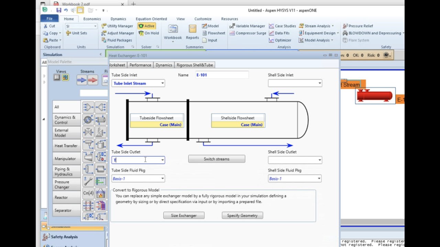440x247 pixels.
Task: Open the Reports summary
Action: pos(192,32)
